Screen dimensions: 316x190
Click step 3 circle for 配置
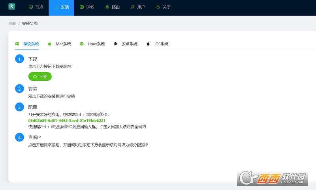(19, 107)
